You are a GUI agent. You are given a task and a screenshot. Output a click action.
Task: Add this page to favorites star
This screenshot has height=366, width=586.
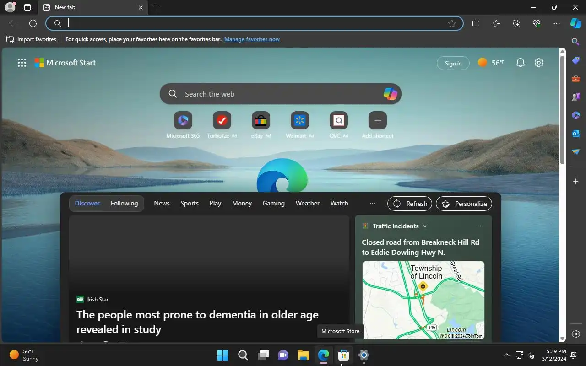pos(452,23)
